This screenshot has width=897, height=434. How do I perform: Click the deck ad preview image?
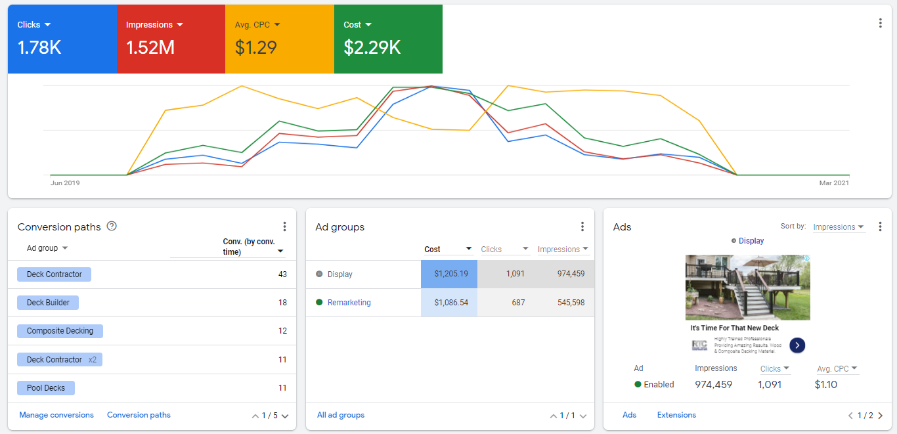(747, 287)
